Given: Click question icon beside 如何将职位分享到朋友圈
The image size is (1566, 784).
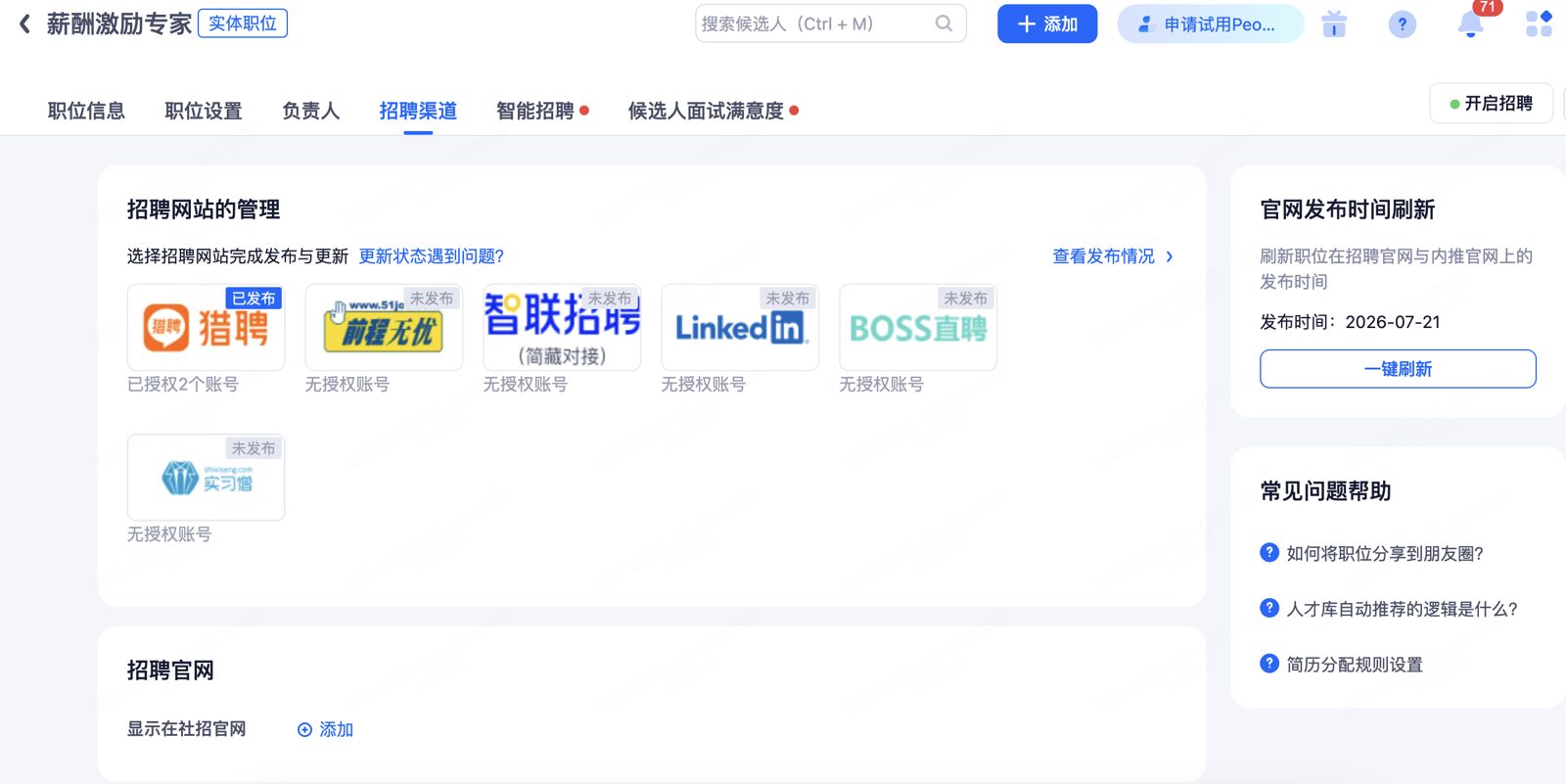Looking at the screenshot, I should [x=1269, y=552].
